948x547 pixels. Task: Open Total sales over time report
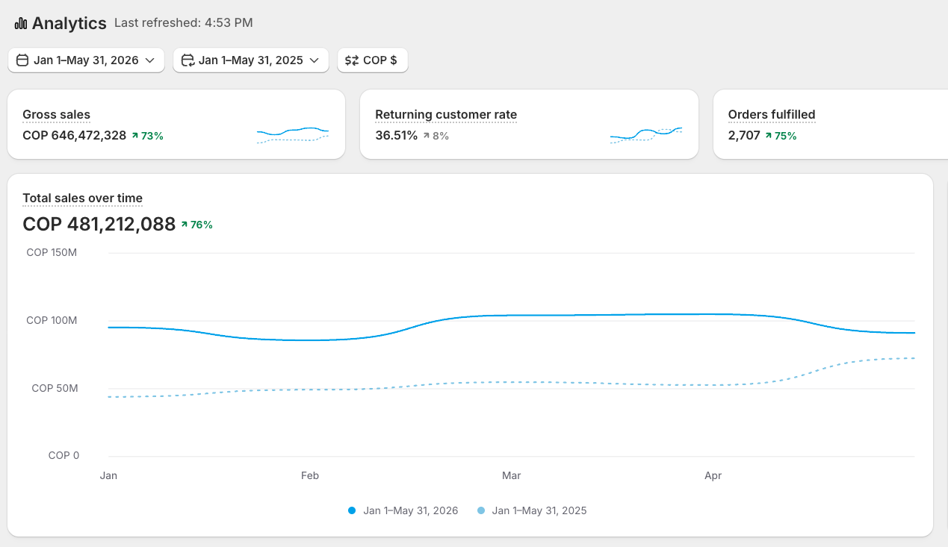coord(82,199)
